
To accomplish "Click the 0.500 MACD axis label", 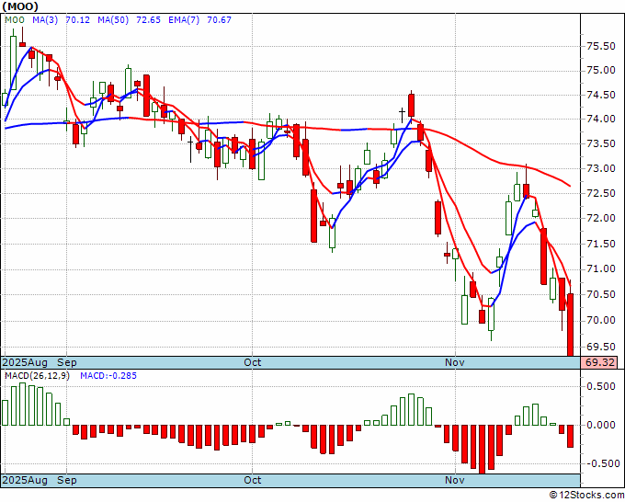I will [x=601, y=386].
